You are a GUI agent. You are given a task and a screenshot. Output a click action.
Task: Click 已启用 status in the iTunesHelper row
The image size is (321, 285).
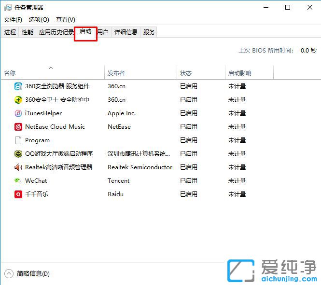coord(189,113)
